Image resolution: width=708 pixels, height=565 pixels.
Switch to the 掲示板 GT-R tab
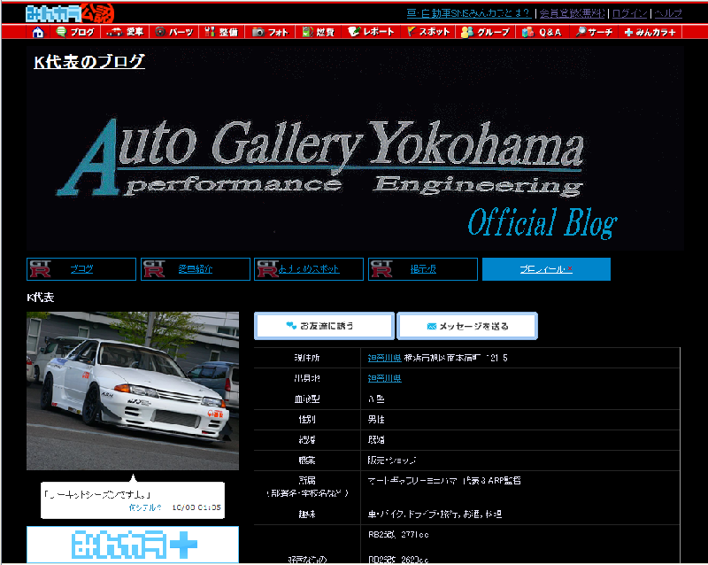pyautogui.click(x=423, y=269)
